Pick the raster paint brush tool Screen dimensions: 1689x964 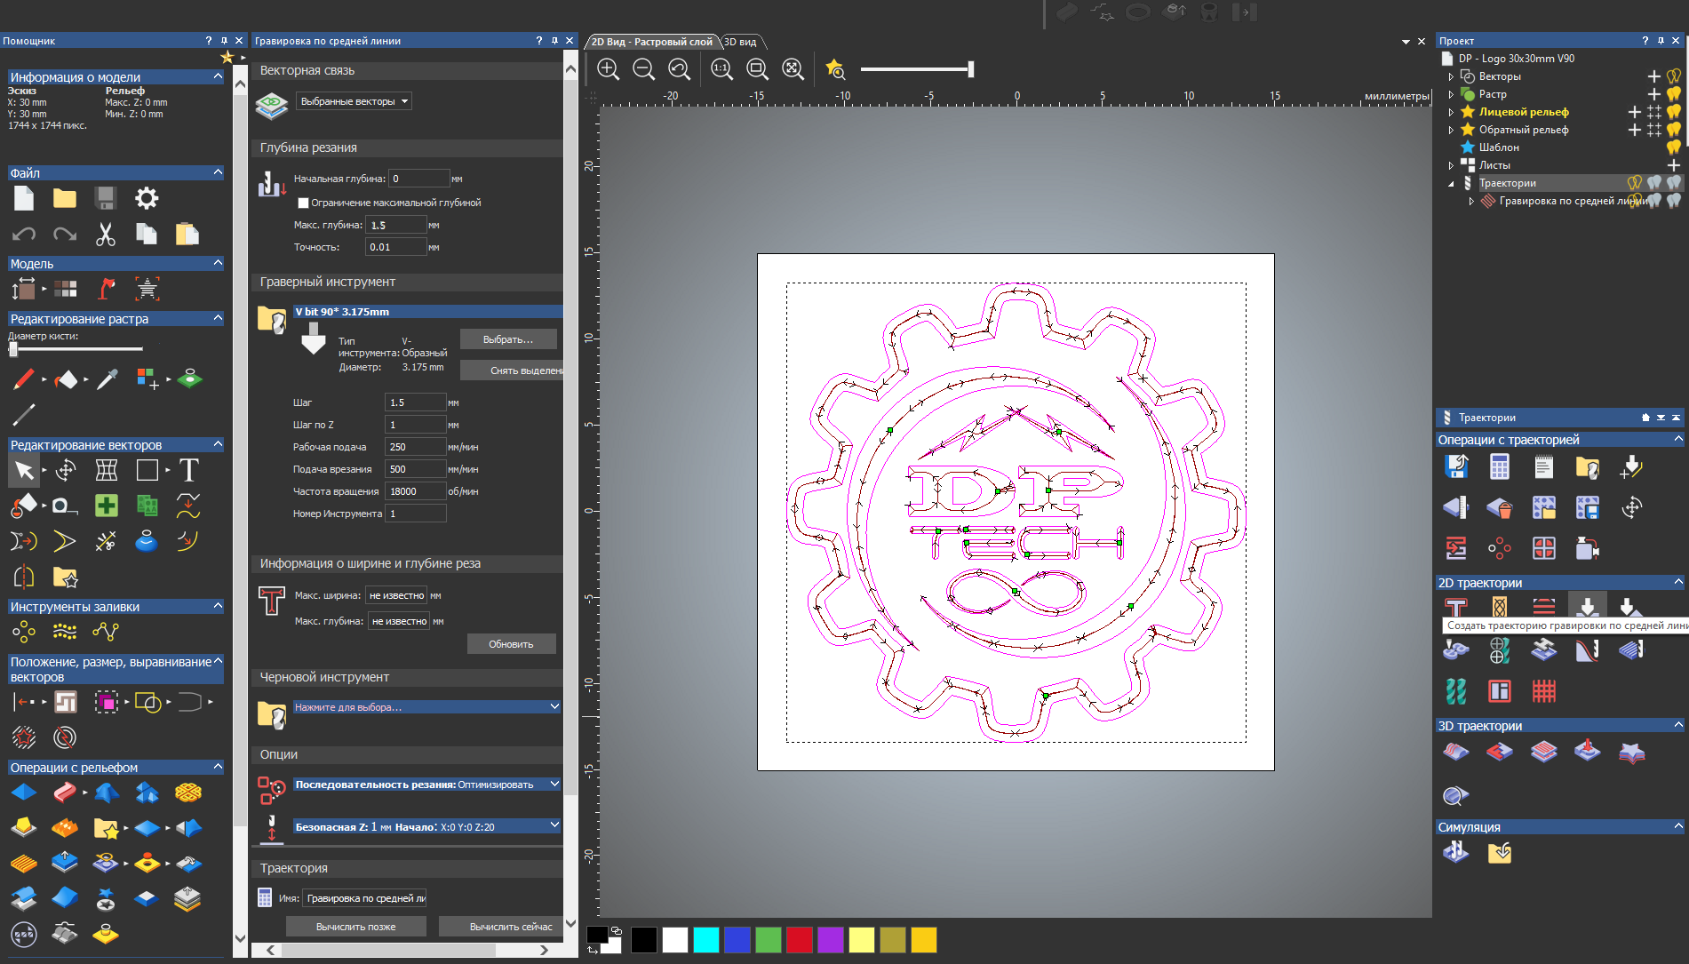[24, 379]
